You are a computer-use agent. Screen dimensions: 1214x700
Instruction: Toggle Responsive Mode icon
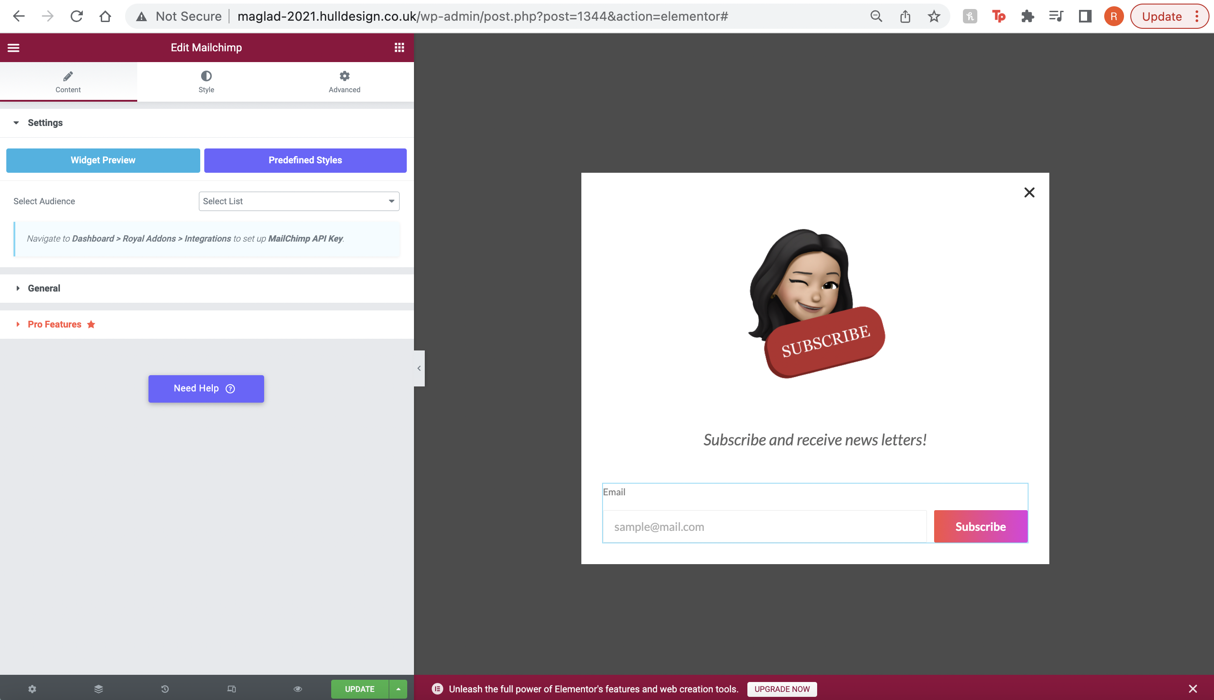[231, 689]
